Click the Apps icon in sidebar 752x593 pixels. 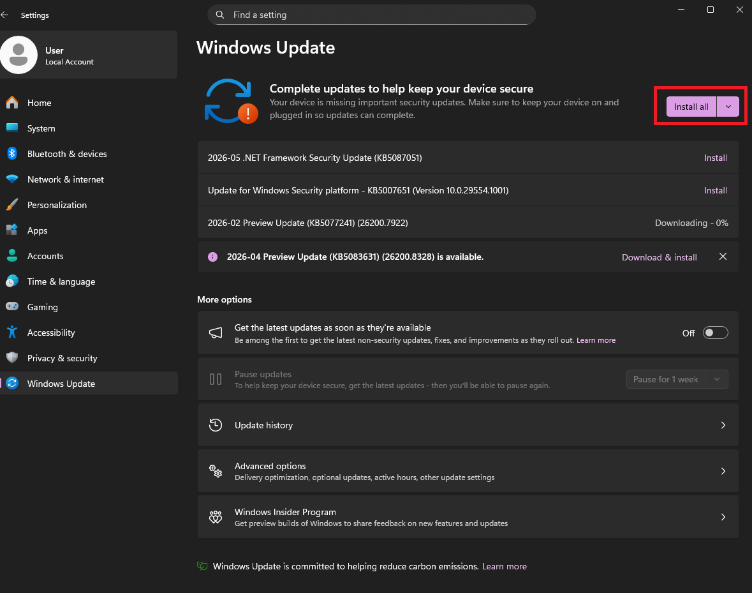(x=12, y=230)
